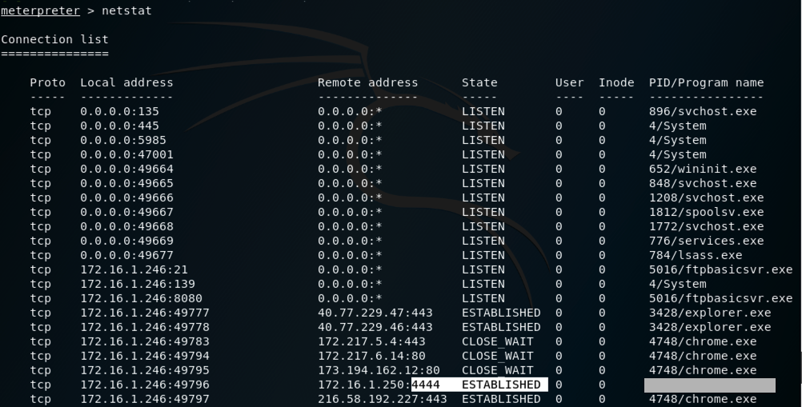
Task: Click 3428/explorer.exe on port 49777 row
Action: tap(710, 313)
